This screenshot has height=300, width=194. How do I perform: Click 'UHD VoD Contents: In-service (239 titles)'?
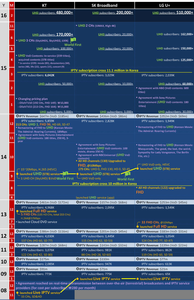(43, 56)
